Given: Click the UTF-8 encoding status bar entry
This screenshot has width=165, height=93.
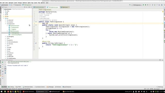Looking at the screenshot, I should [151, 89].
